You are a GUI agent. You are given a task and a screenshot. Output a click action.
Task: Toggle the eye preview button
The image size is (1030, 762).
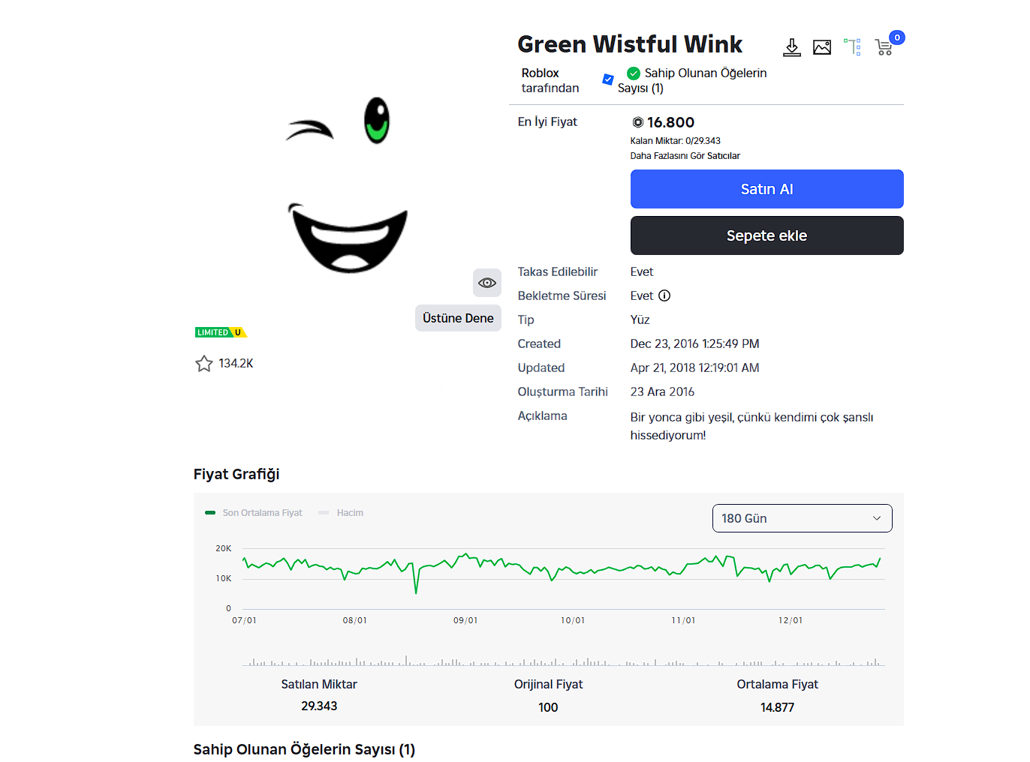click(x=487, y=283)
